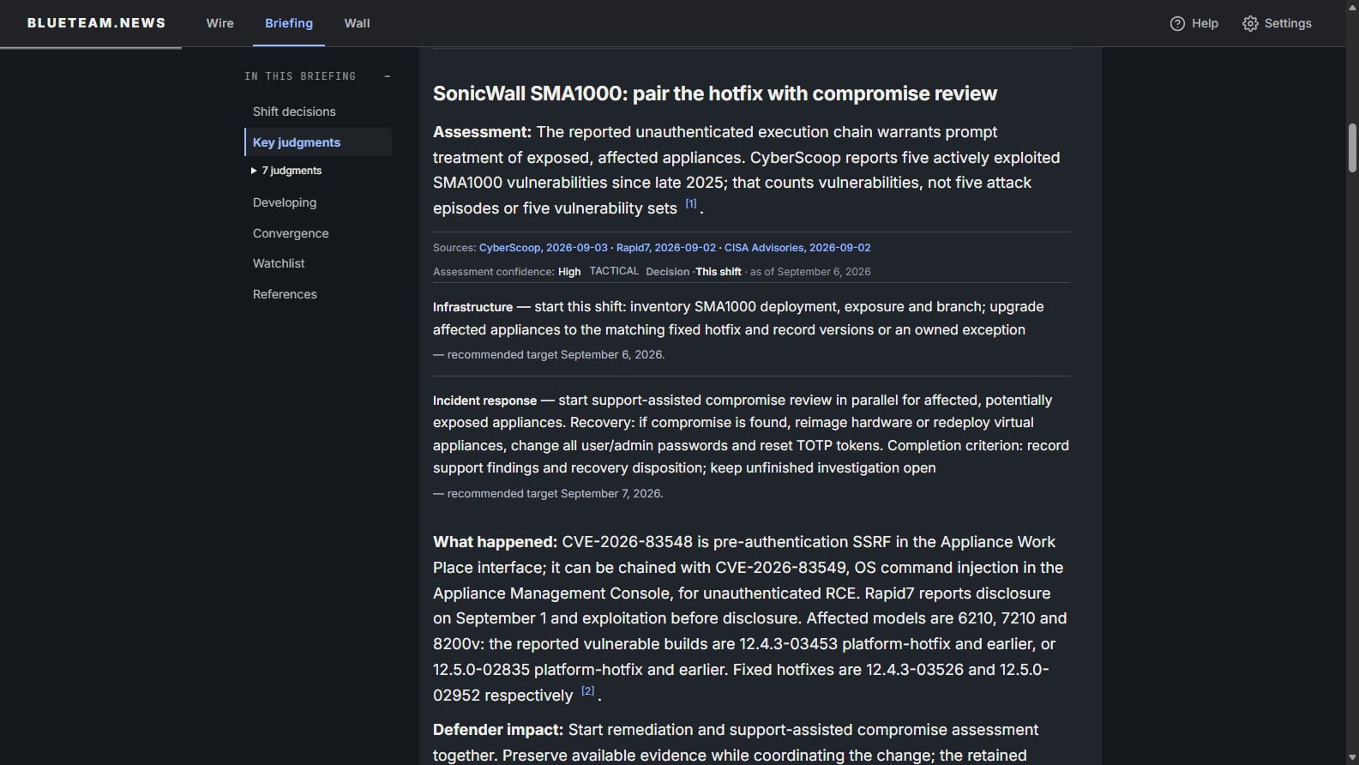
Task: Click the Help question-mark icon
Action: (1177, 23)
